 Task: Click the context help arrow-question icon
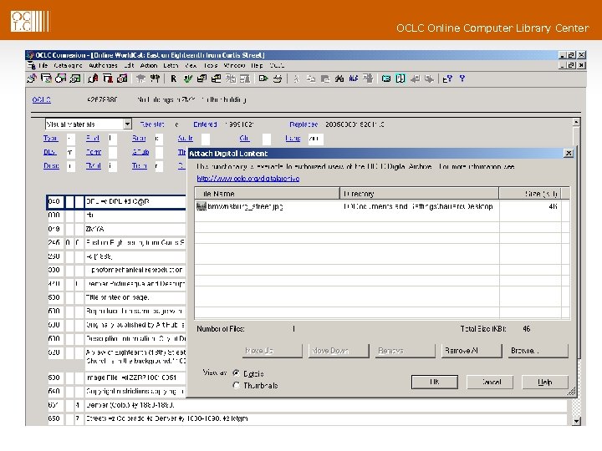tap(447, 79)
